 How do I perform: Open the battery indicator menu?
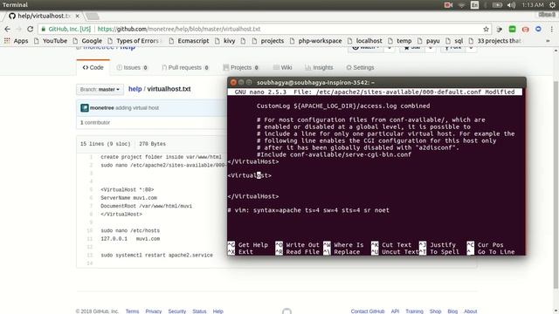(x=497, y=4)
